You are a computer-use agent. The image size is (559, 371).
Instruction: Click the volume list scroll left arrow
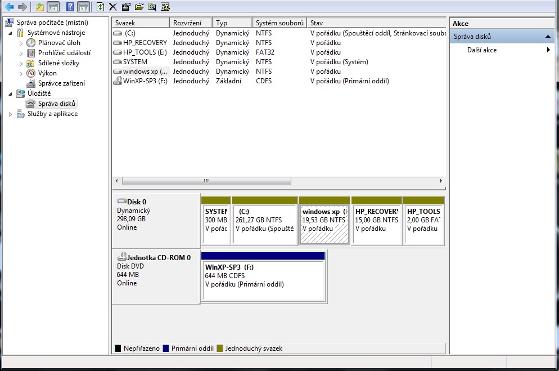click(x=116, y=181)
